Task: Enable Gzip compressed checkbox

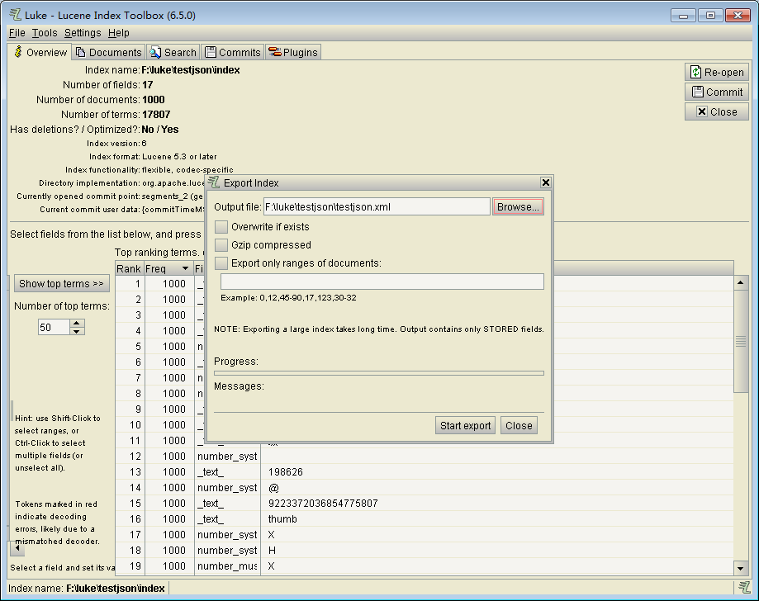Action: [221, 245]
